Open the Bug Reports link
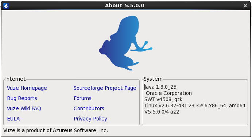252x138 pixels. pyautogui.click(x=22, y=98)
